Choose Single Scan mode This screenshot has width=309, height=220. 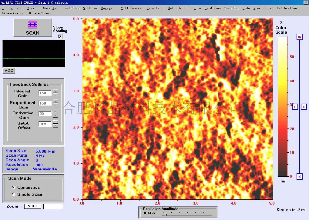click(14, 194)
